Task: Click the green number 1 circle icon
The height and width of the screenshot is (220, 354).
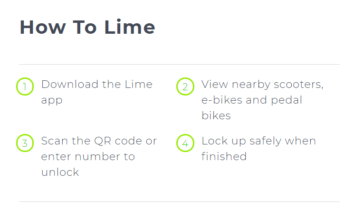Action: [25, 86]
